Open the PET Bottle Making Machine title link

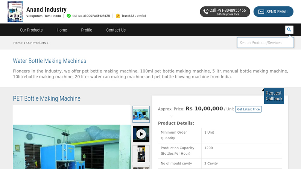point(47,98)
